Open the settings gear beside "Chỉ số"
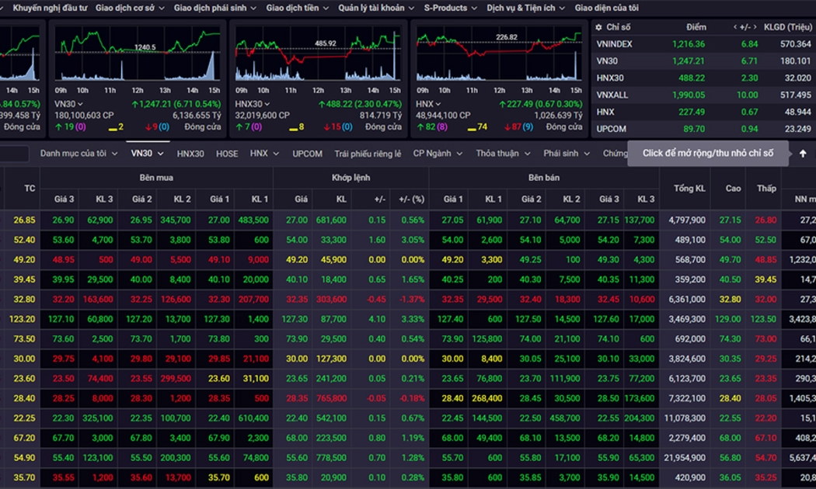The height and width of the screenshot is (489, 816). pos(598,27)
